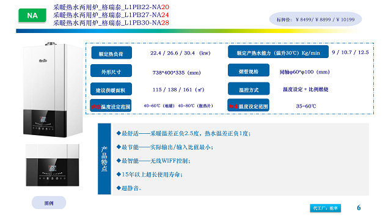Click the 外形尺寸 label button
391x220 pixels.
(x=111, y=71)
